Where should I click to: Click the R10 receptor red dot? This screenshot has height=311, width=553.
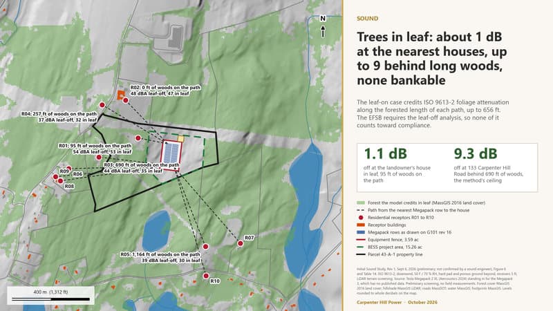206,276
